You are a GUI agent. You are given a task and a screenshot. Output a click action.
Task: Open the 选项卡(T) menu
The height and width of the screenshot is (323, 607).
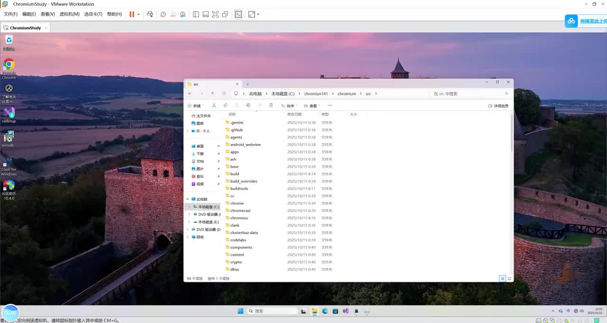[x=93, y=14]
